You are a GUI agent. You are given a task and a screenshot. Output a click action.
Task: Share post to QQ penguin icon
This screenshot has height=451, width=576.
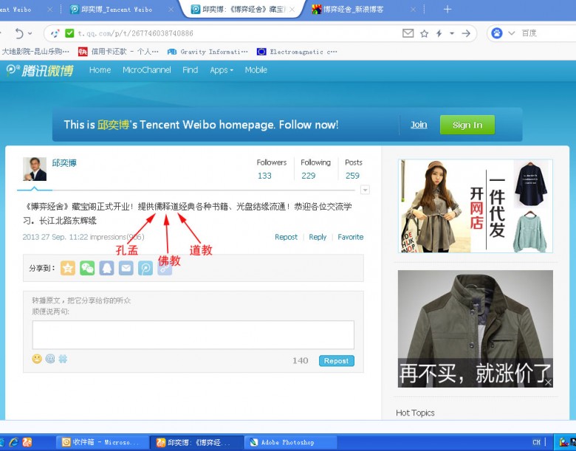pyautogui.click(x=106, y=268)
